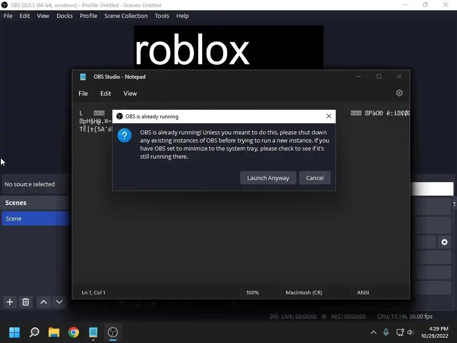
Task: Click Cancel in the OBS dialog
Action: click(x=315, y=178)
